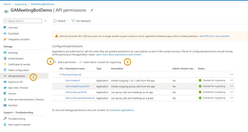
Task: Click the Expose an API cloud icon
Action: [x=5, y=82]
